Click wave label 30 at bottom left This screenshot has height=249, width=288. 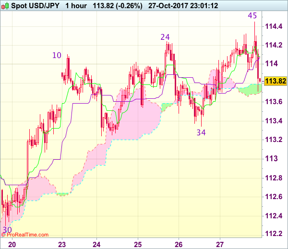(x=7, y=230)
